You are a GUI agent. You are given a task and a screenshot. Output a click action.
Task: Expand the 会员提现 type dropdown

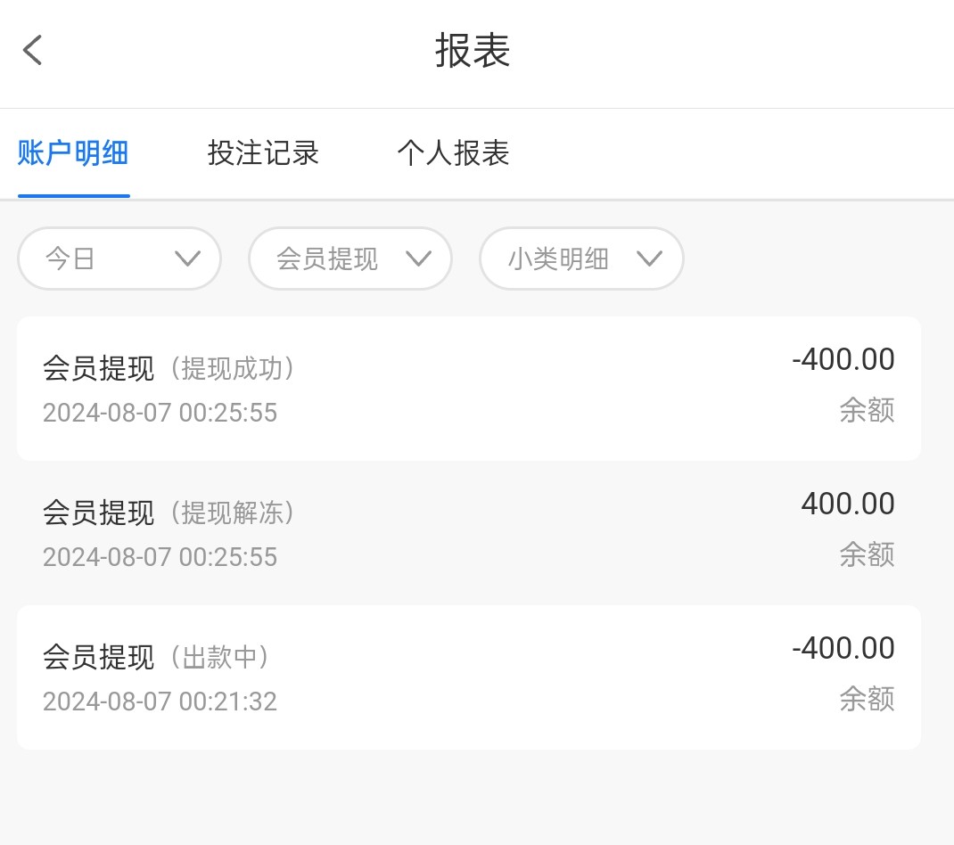(x=350, y=258)
